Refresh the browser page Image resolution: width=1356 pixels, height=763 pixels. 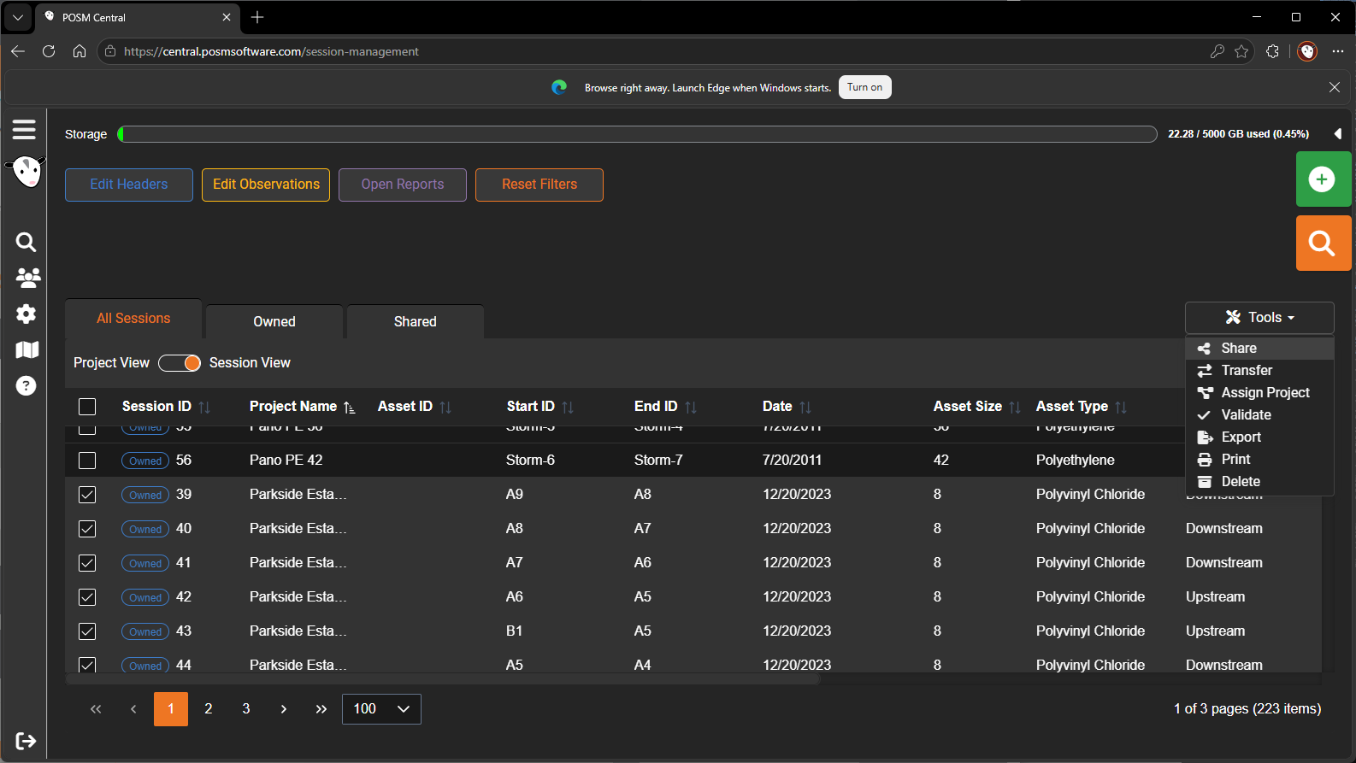tap(49, 51)
